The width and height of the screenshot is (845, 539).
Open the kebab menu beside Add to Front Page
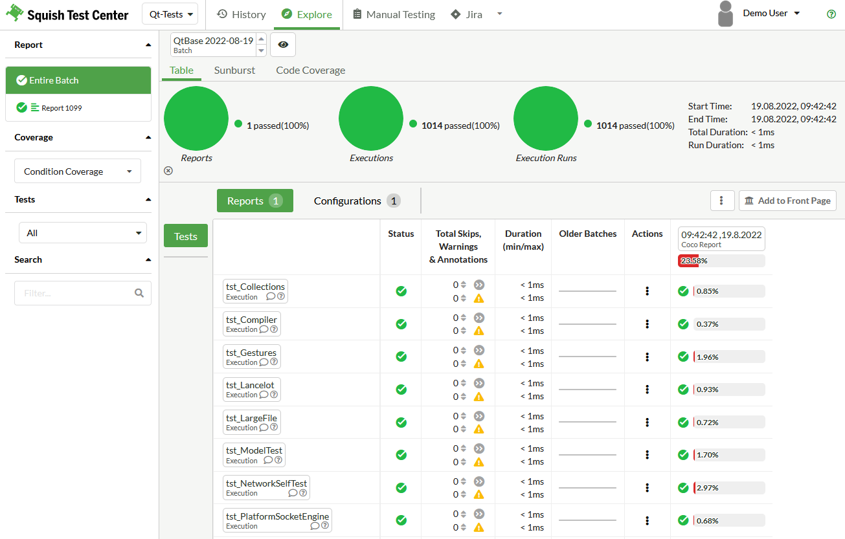pos(722,201)
